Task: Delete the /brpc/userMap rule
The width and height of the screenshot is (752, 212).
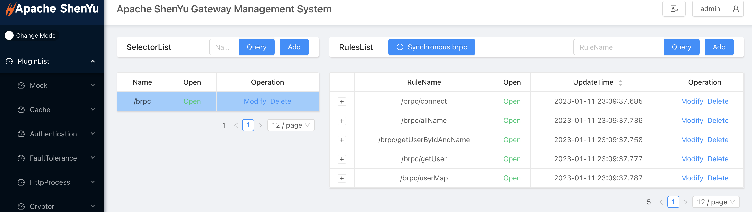Action: tap(717, 178)
